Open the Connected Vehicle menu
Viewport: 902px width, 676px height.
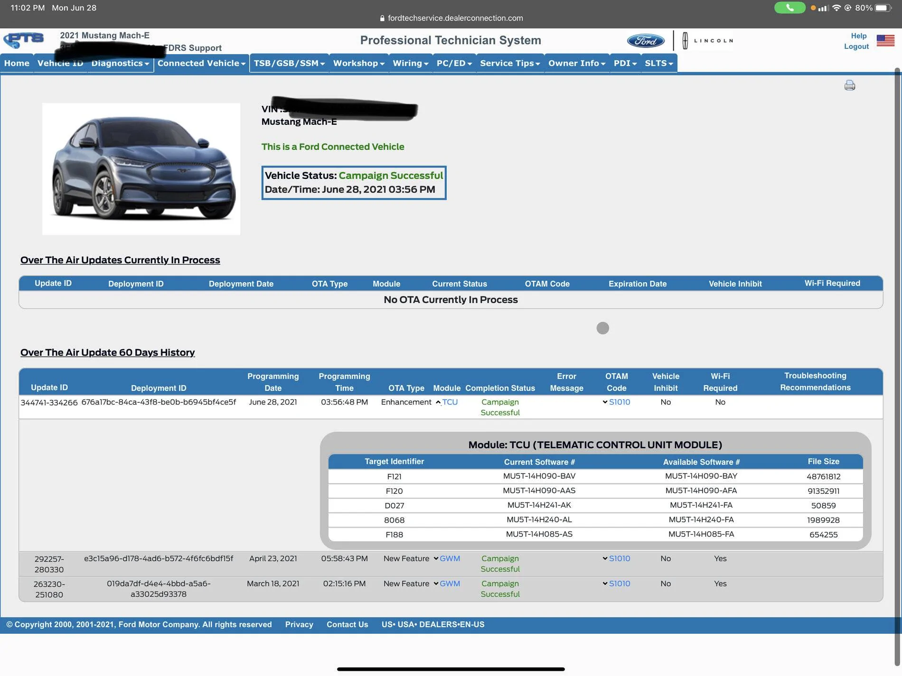click(x=201, y=63)
